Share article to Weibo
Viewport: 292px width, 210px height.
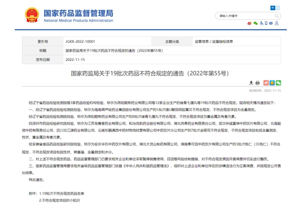pyautogui.click(x=266, y=83)
